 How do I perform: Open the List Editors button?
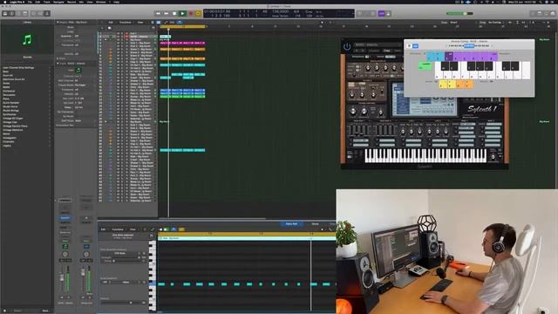533,14
